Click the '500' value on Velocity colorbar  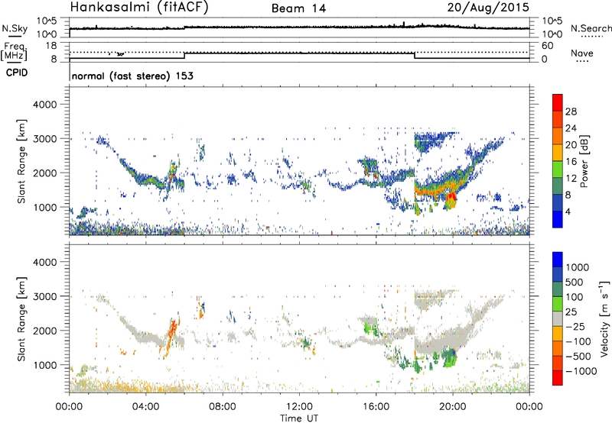[x=575, y=282]
